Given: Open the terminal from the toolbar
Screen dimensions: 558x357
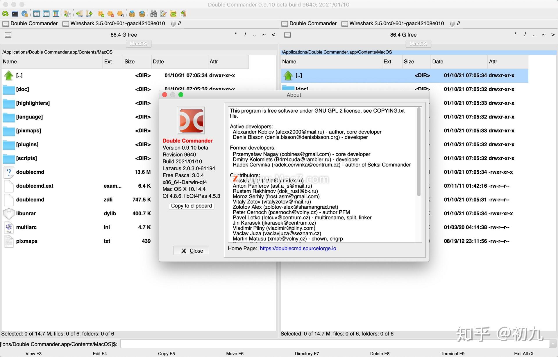Looking at the screenshot, I should coord(15,14).
